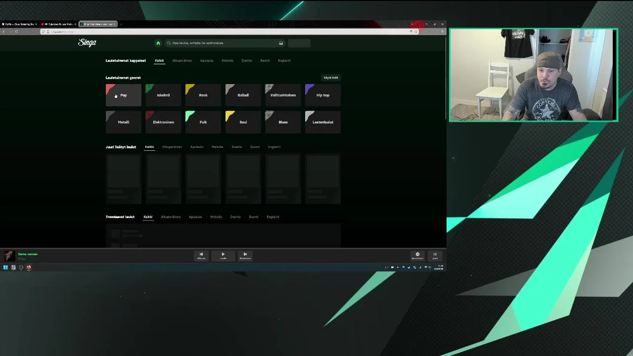The width and height of the screenshot is (633, 356).
Task: Select the Folk genre tile
Action: [x=203, y=122]
